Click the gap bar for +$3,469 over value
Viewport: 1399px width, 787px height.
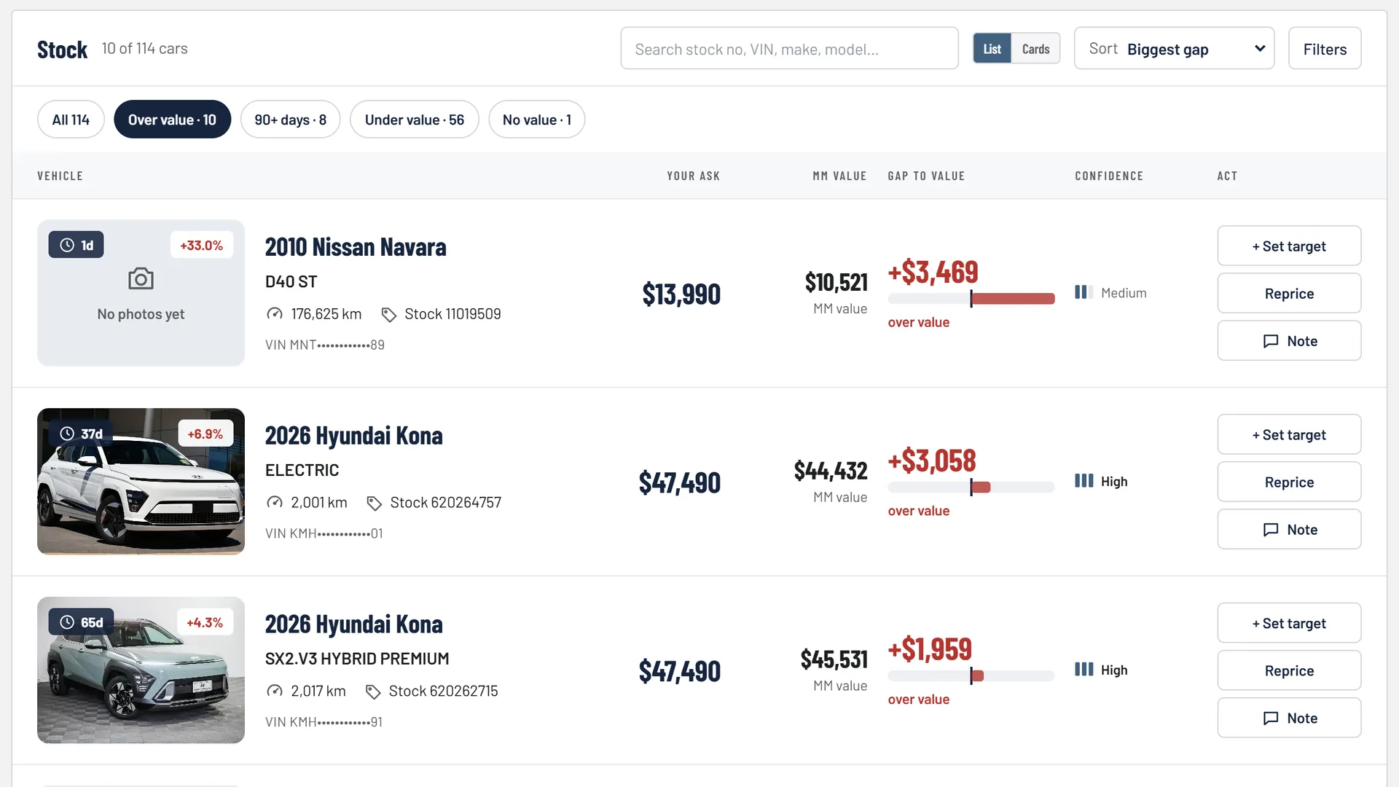click(x=971, y=298)
